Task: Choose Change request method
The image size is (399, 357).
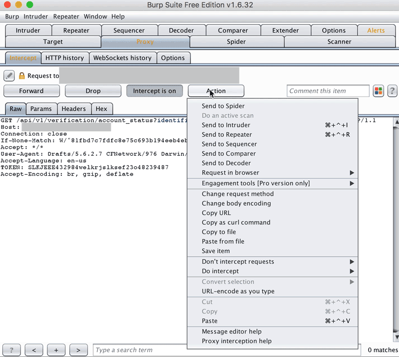Action: pyautogui.click(x=272, y=194)
